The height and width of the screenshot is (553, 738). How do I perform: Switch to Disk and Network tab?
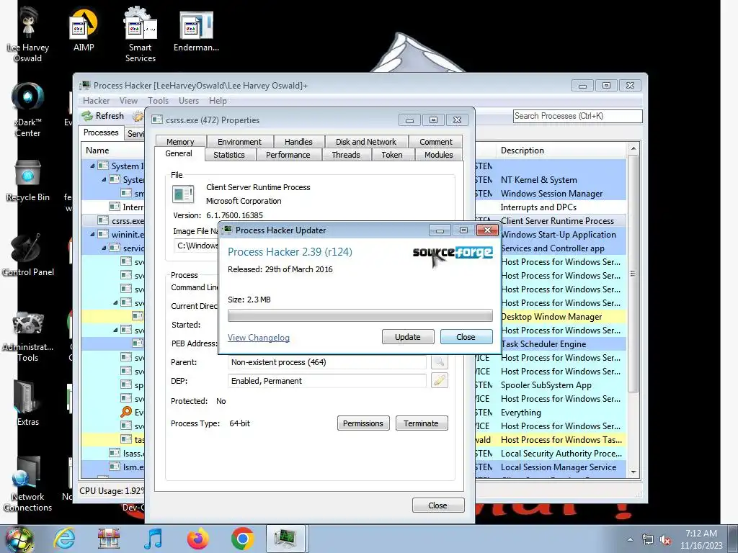(366, 142)
